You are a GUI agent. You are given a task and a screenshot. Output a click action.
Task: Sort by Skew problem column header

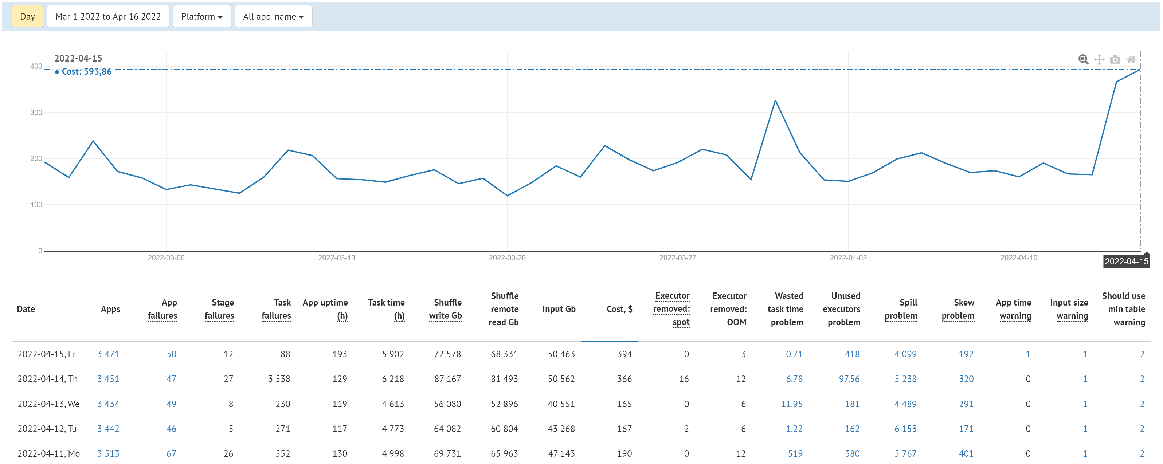(x=958, y=309)
